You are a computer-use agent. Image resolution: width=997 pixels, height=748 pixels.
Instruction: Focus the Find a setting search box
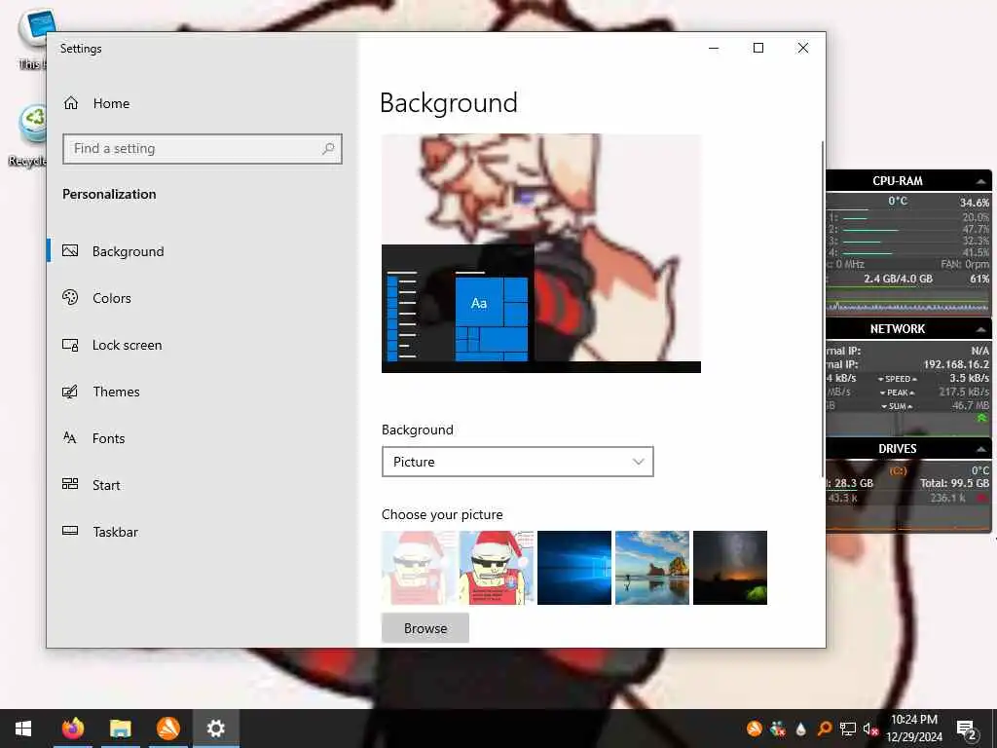pos(203,149)
